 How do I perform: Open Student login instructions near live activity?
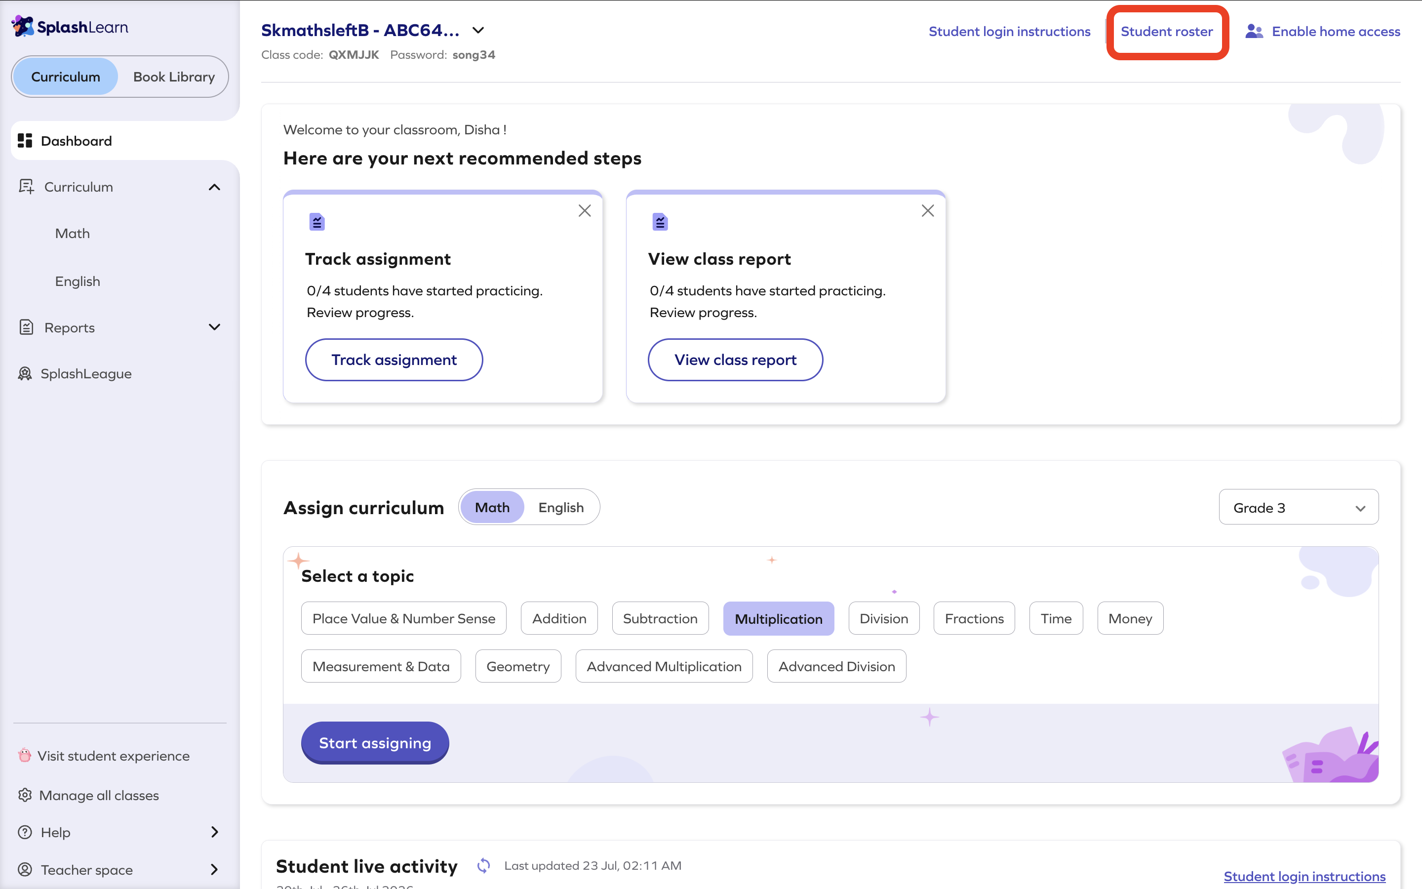click(x=1304, y=876)
